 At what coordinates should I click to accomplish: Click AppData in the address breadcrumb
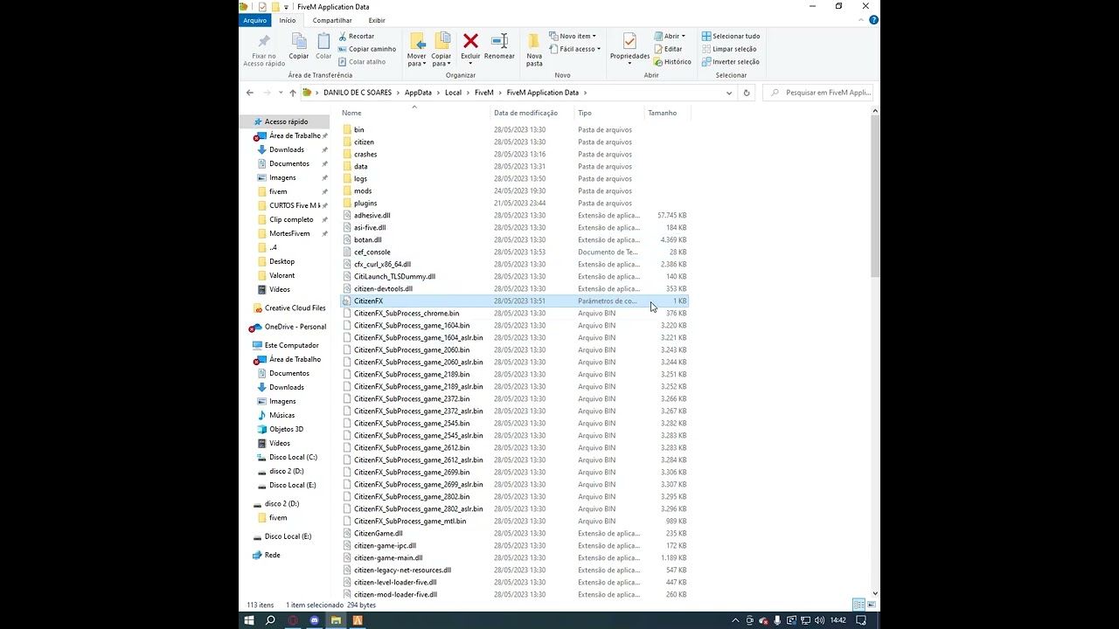(418, 93)
